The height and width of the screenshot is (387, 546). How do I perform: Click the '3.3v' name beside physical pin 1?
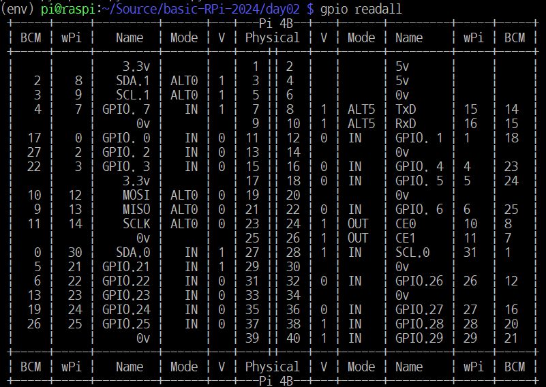click(x=136, y=67)
